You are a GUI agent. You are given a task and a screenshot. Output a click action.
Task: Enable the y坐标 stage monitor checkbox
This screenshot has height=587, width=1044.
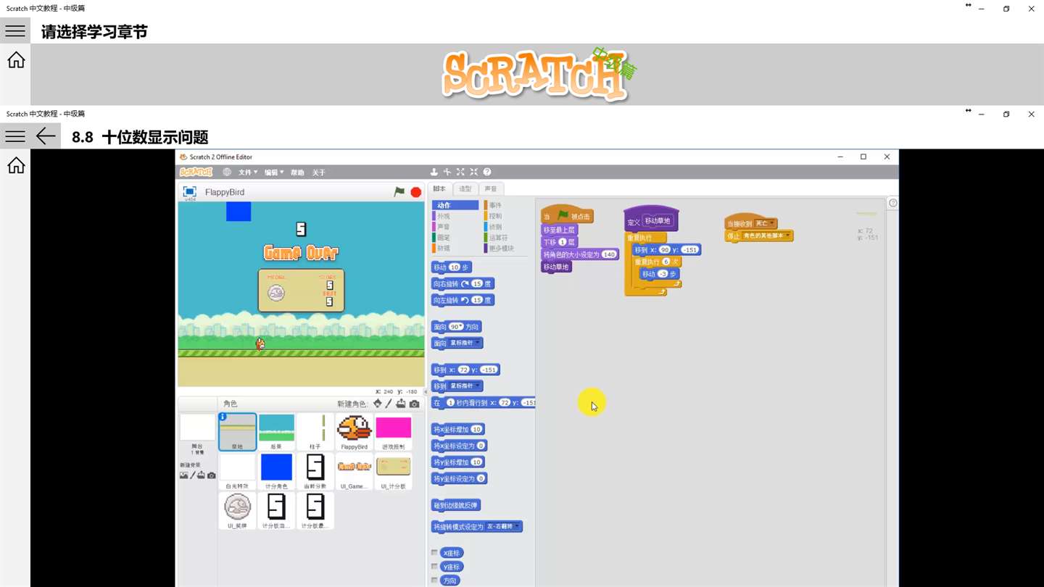(x=434, y=567)
